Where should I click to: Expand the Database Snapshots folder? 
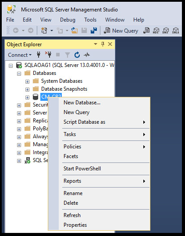(27, 89)
